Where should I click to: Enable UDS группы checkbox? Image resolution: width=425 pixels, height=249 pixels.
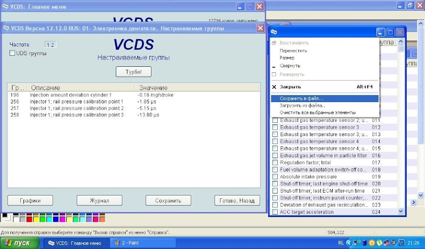[x=12, y=53]
